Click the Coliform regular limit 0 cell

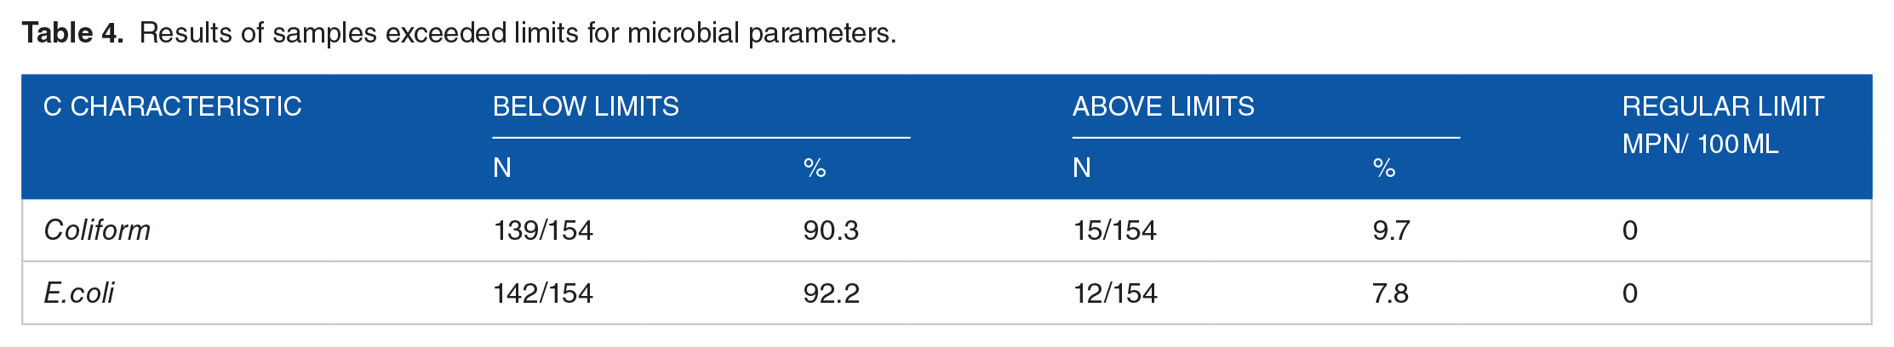pyautogui.click(x=1630, y=230)
